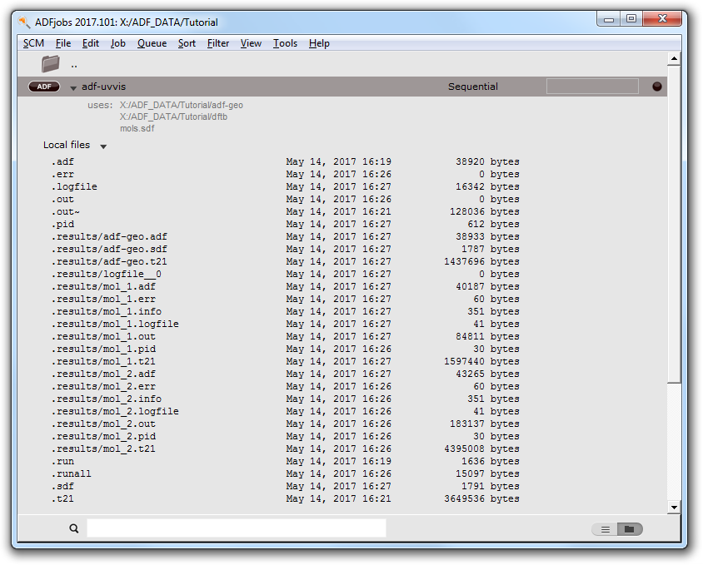This screenshot has width=703, height=565.
Task: Open .results/mol_1.err file
Action: pyautogui.click(x=103, y=300)
